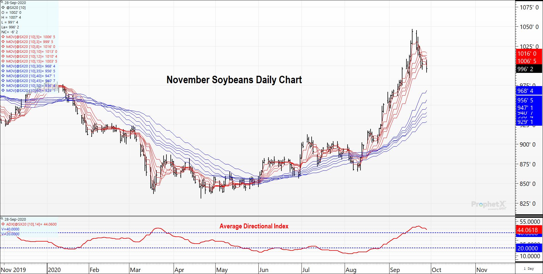Select the 8-period MOV legend reading 1016' 0
This screenshot has height=274, width=543.
point(31,47)
